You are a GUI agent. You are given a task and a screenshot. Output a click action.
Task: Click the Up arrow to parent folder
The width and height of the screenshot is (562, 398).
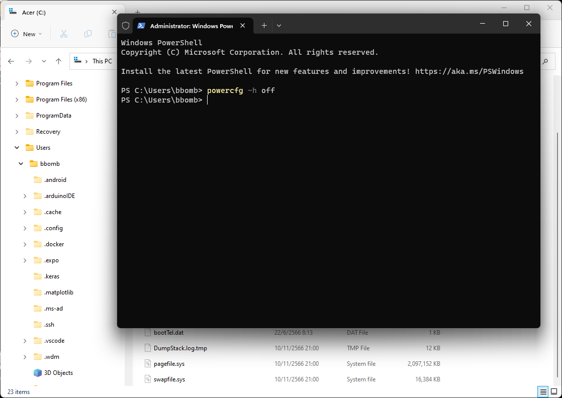(x=58, y=61)
